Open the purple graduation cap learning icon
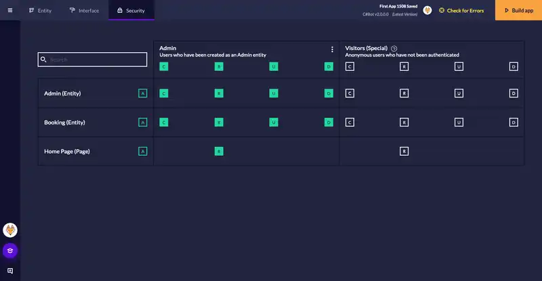The width and height of the screenshot is (542, 281). (10, 251)
